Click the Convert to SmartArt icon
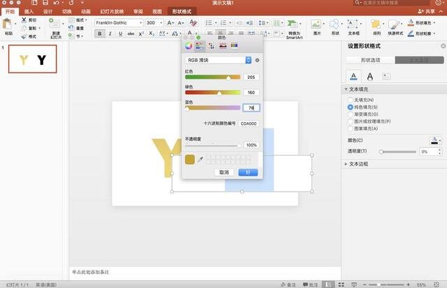The height and width of the screenshot is (288, 447). (292, 24)
